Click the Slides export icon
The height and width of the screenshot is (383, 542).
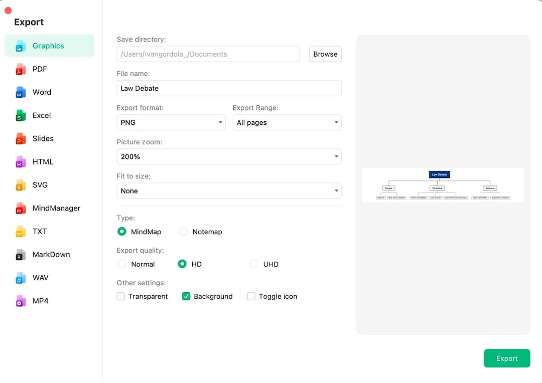[x=21, y=138]
